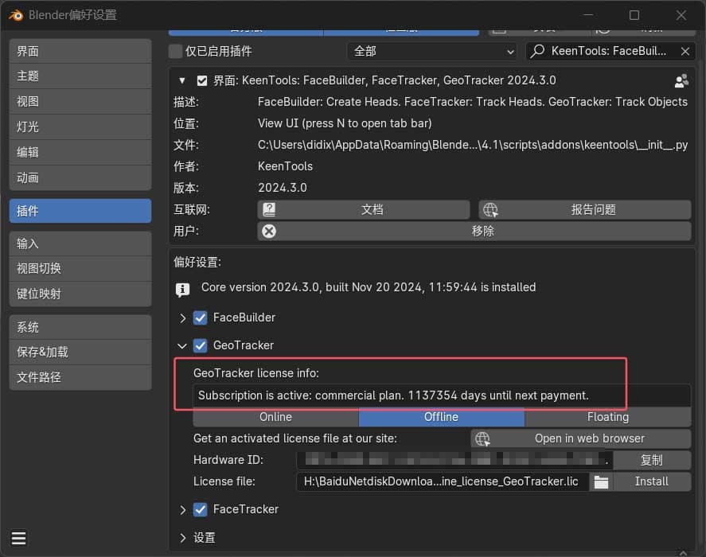Click the file path C:\Users\didix text
This screenshot has width=706, height=557.
click(x=472, y=145)
